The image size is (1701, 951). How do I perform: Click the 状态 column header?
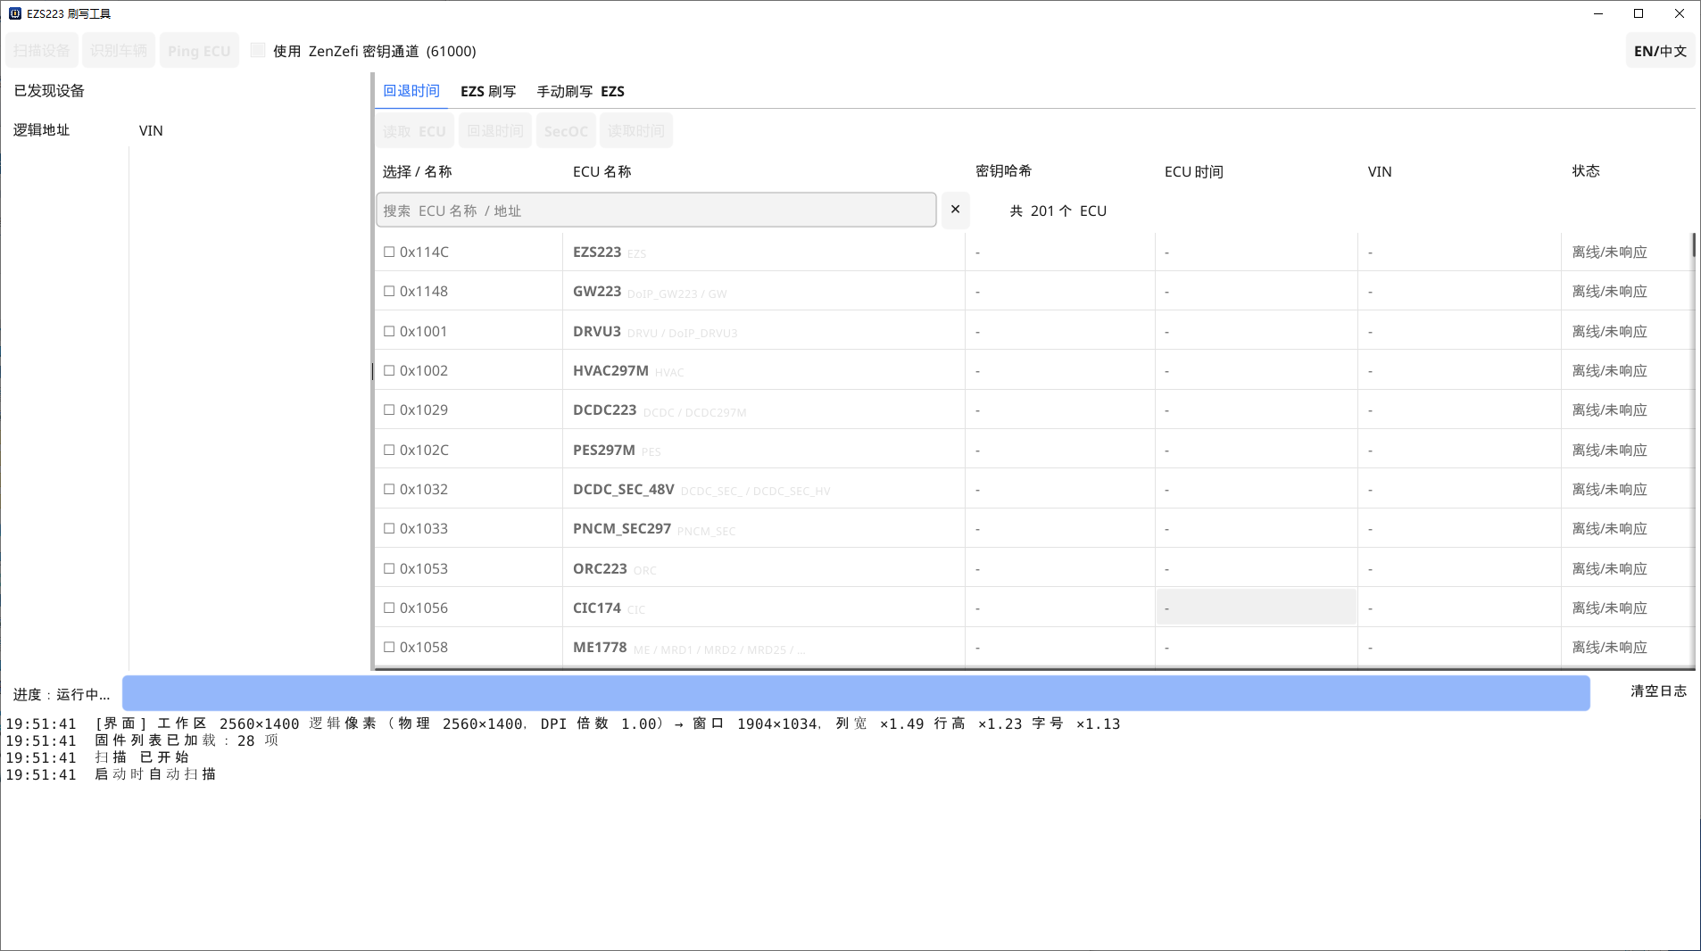click(x=1585, y=170)
